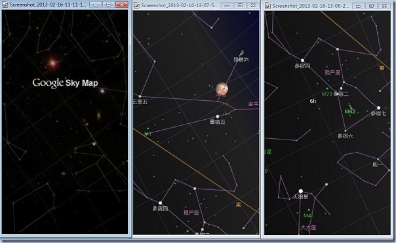Viewport: 396px width, 243px height.
Task: Click 參宿四 label in the right window
Action: pyautogui.click(x=302, y=66)
